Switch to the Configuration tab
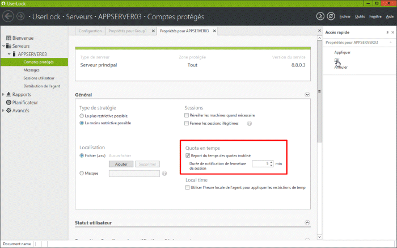The height and width of the screenshot is (248, 397). [x=90, y=31]
